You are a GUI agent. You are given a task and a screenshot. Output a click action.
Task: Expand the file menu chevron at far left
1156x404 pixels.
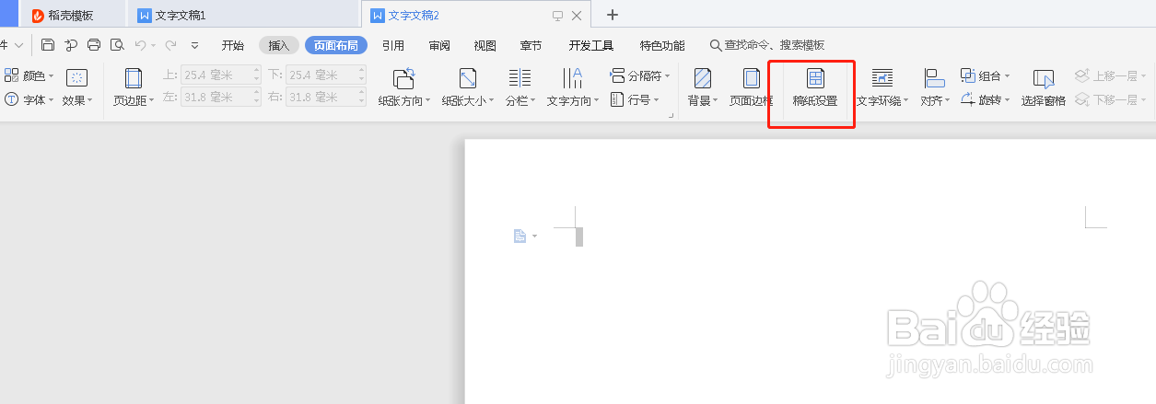tap(18, 45)
